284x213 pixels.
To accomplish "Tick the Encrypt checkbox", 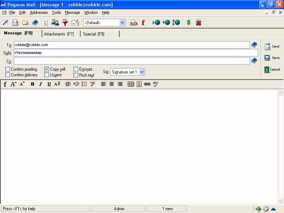I will [76, 69].
